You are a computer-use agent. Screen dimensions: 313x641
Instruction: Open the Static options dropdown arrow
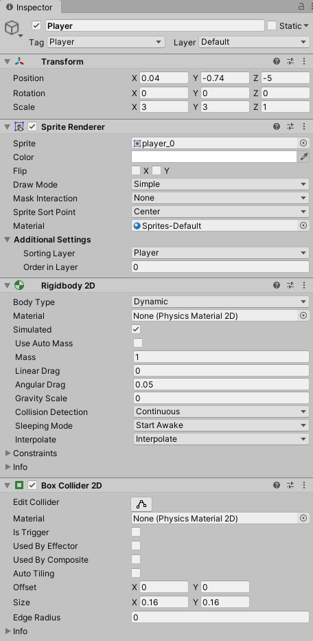tap(306, 25)
